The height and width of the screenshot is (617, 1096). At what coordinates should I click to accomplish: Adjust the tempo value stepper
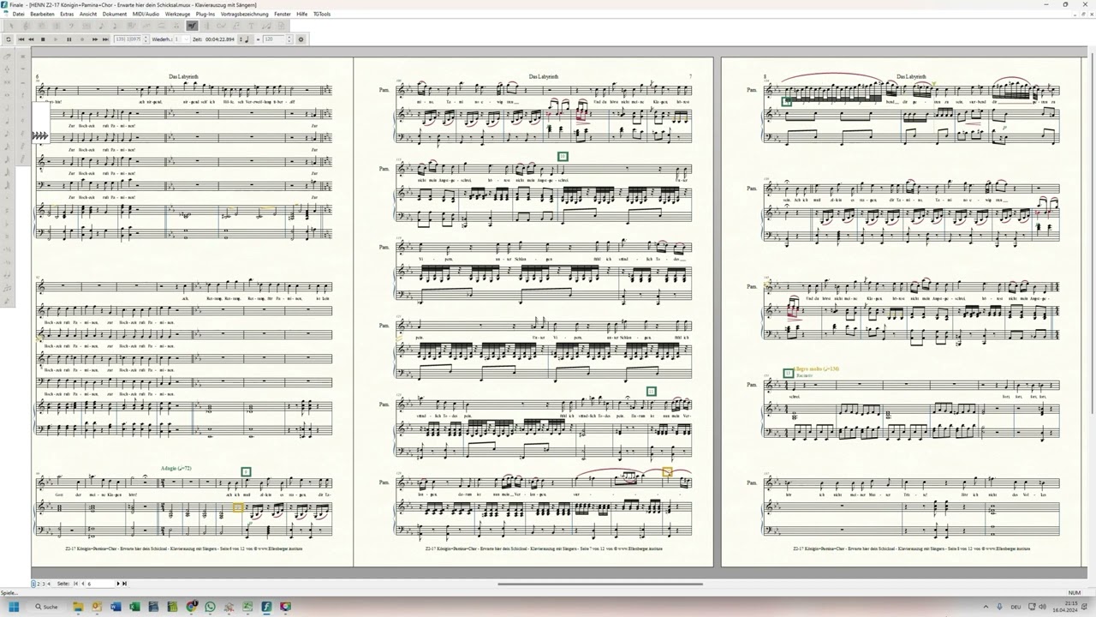click(x=289, y=39)
